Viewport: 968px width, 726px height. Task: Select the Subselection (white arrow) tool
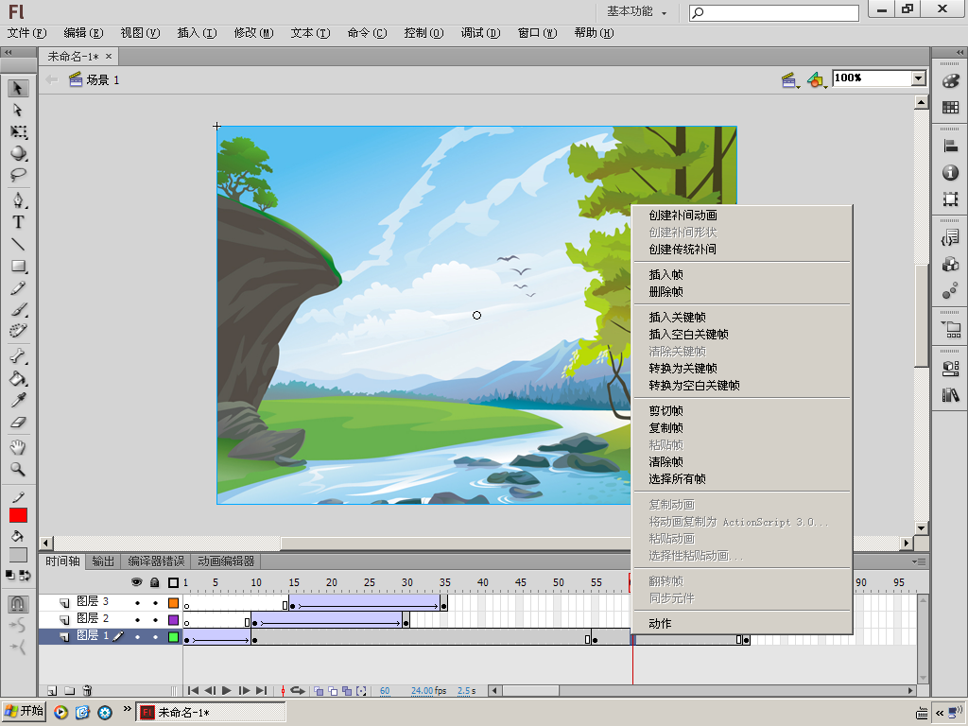tap(18, 111)
